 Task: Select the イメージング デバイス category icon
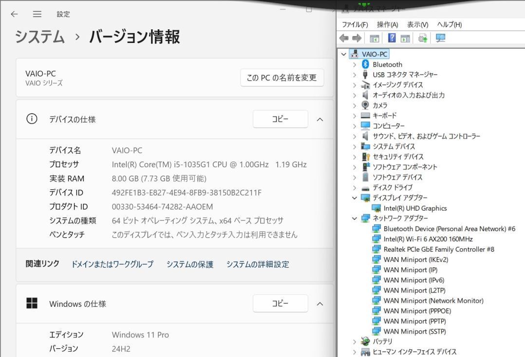point(365,85)
